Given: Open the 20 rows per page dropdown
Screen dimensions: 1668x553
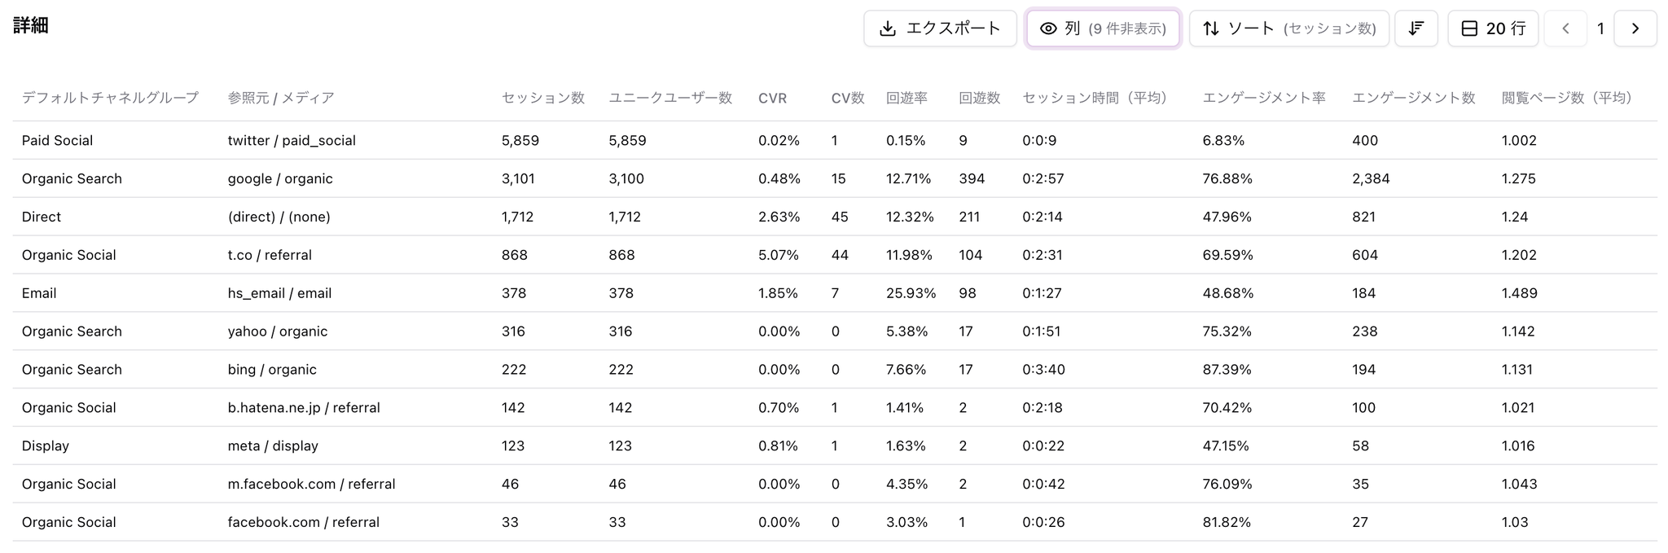Looking at the screenshot, I should (1492, 29).
